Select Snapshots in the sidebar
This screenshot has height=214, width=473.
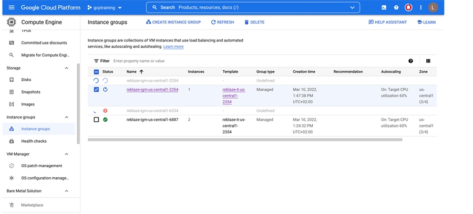(x=30, y=92)
